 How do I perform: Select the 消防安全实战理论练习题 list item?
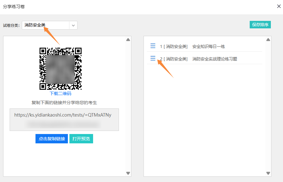(215, 59)
